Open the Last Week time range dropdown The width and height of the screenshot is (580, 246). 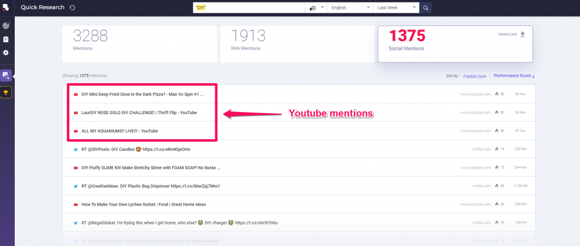point(396,8)
